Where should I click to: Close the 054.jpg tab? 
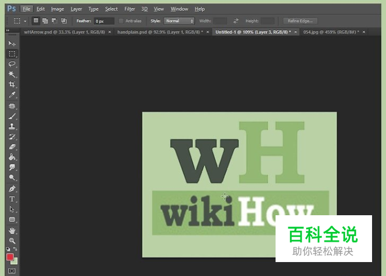coord(364,32)
